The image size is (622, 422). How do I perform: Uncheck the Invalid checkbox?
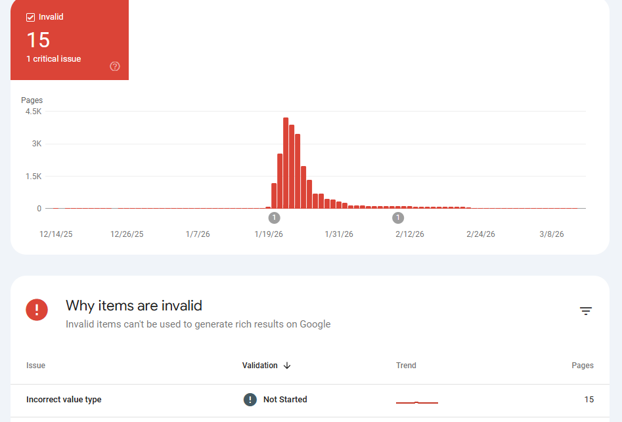(x=30, y=17)
